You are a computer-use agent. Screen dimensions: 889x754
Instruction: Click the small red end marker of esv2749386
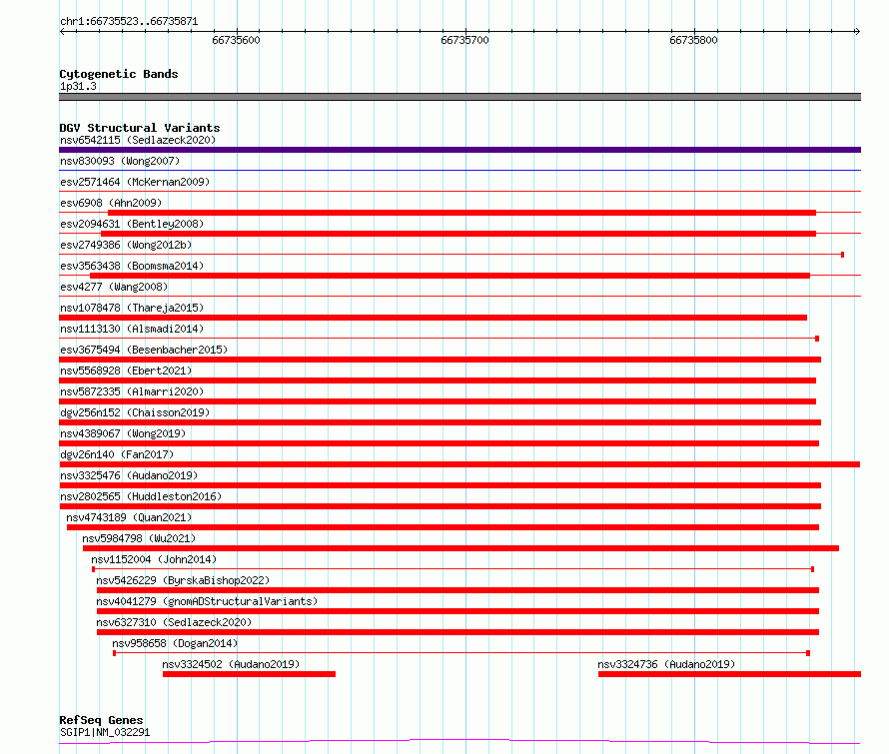pyautogui.click(x=842, y=255)
